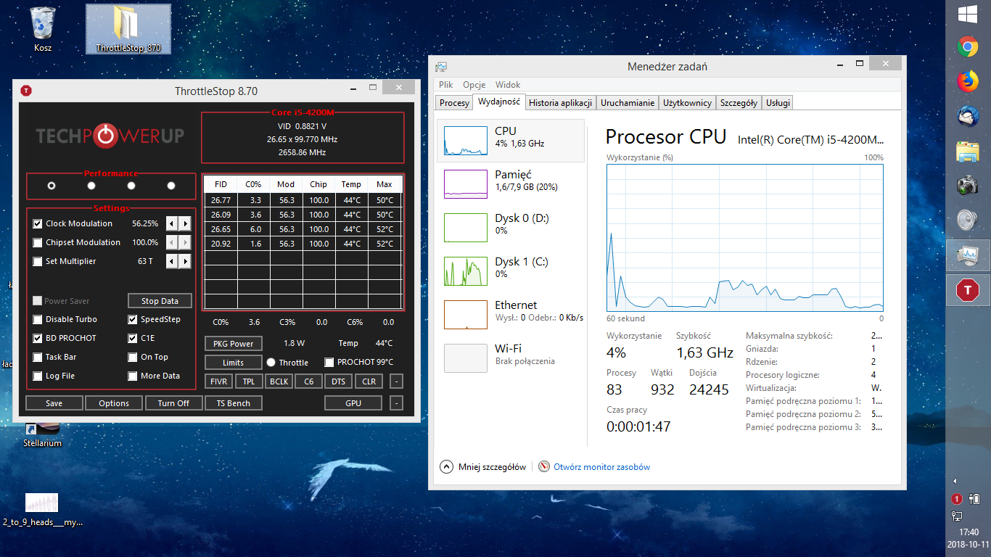Viewport: 991px width, 557px height.
Task: Increase Clock Modulation with the right arrow
Action: point(185,223)
